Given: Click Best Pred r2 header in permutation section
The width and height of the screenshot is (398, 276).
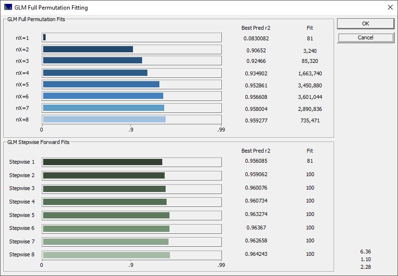Looking at the screenshot, I should click(x=256, y=28).
